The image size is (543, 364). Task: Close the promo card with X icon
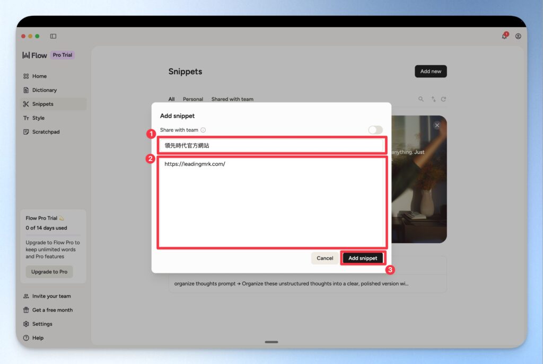437,125
